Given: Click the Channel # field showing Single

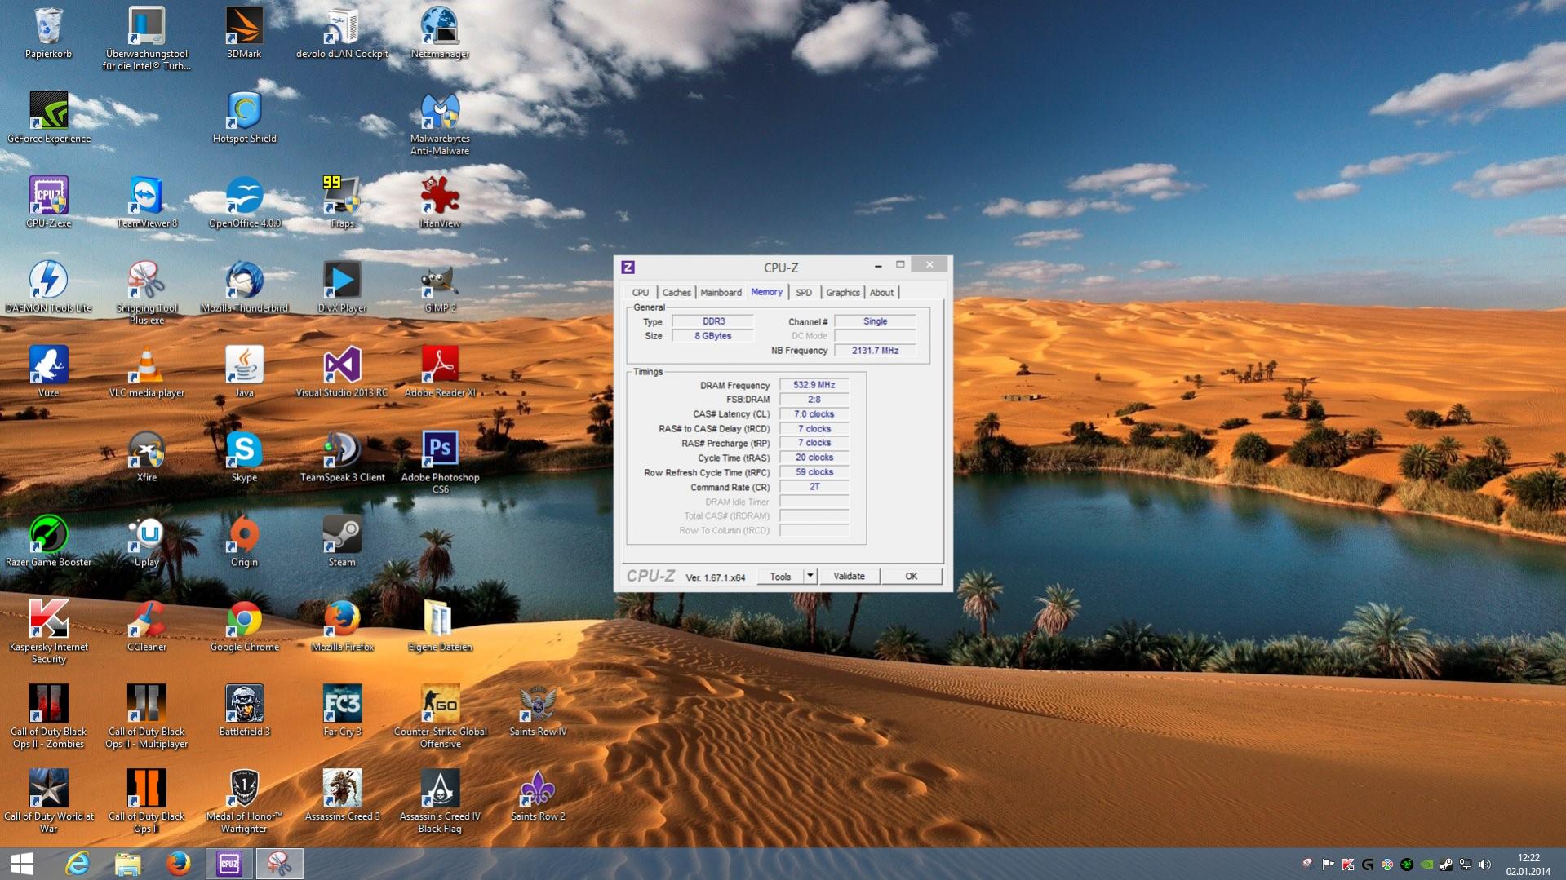Looking at the screenshot, I should 875,321.
